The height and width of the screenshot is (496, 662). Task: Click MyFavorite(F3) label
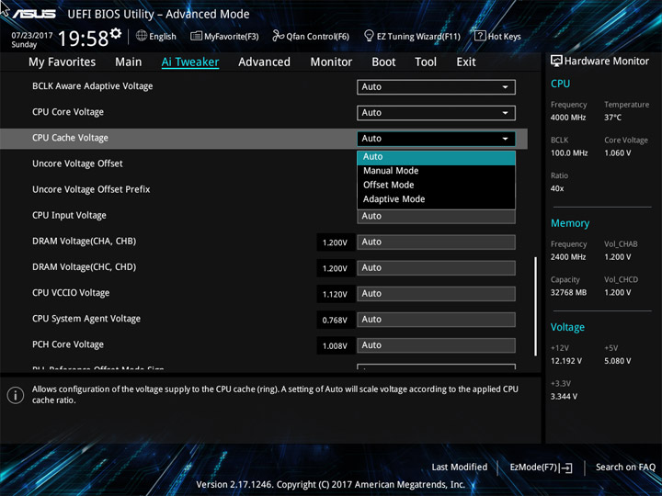[x=232, y=37]
